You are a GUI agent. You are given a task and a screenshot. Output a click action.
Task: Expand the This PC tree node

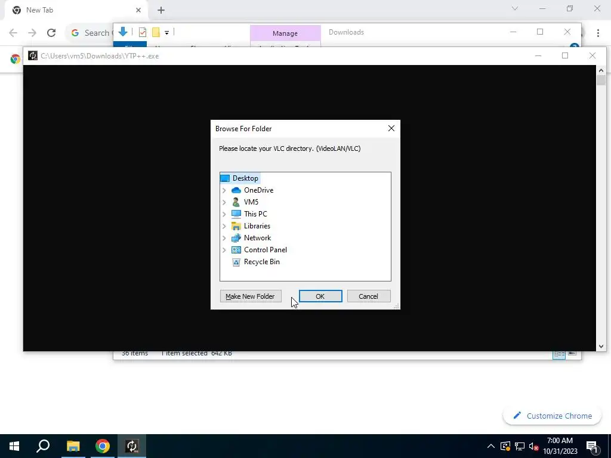(224, 214)
